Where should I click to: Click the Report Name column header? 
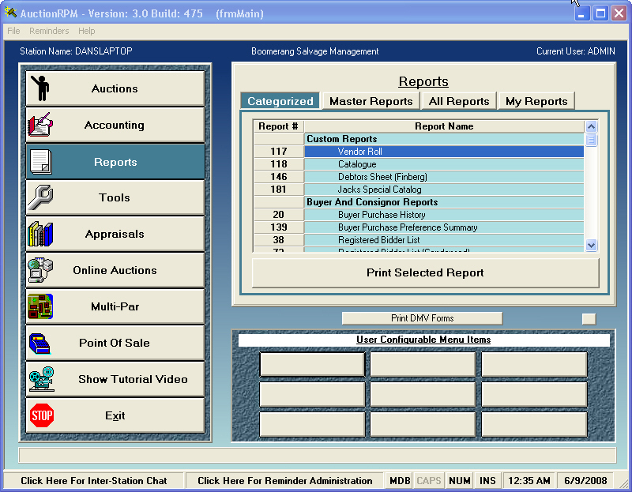coord(444,126)
